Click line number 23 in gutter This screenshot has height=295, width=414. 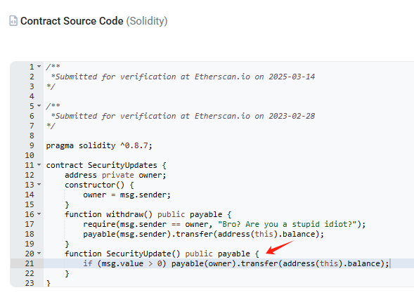[30, 283]
